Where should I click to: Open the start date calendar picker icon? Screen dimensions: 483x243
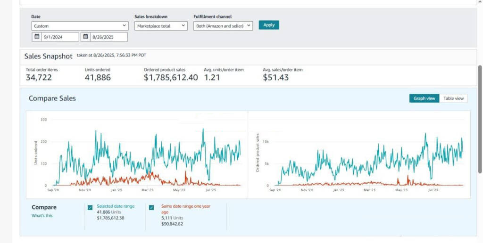36,37
